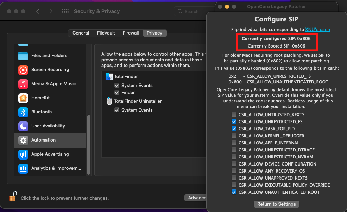Select the Media & Apple Music icon
The height and width of the screenshot is (212, 347).
[x=23, y=84]
